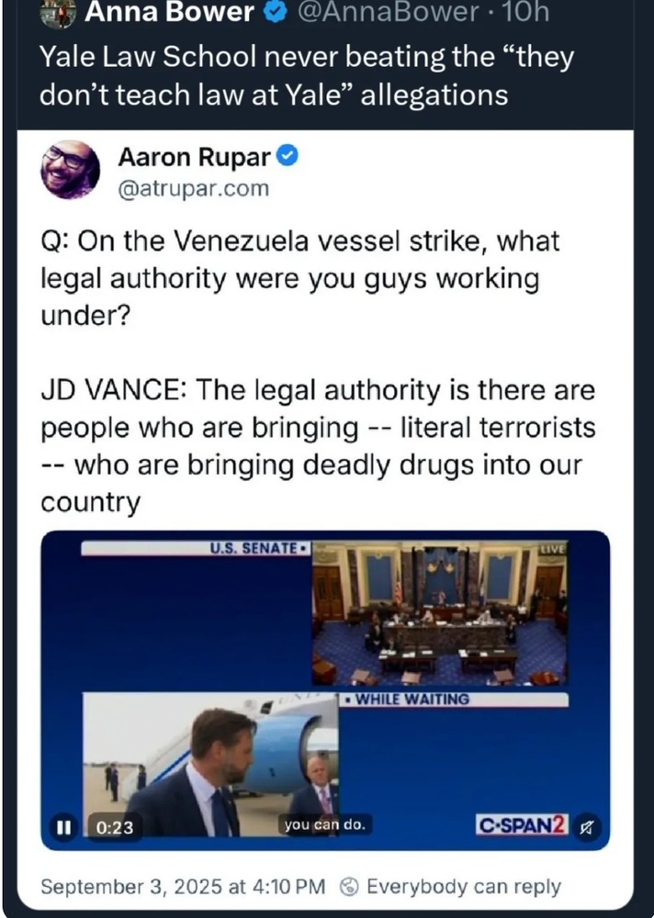Open the C-SPAN video thumbnail
Screen dimensions: 654x918
tap(325, 690)
